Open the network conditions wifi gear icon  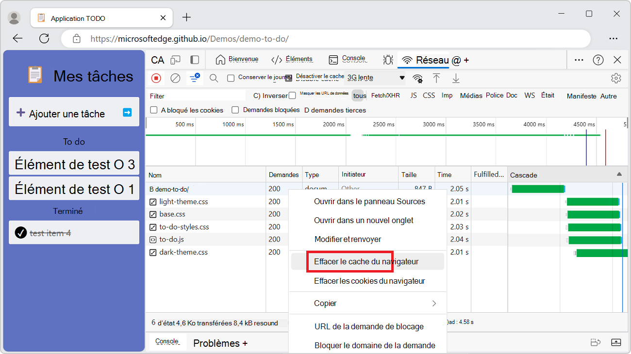pos(417,78)
